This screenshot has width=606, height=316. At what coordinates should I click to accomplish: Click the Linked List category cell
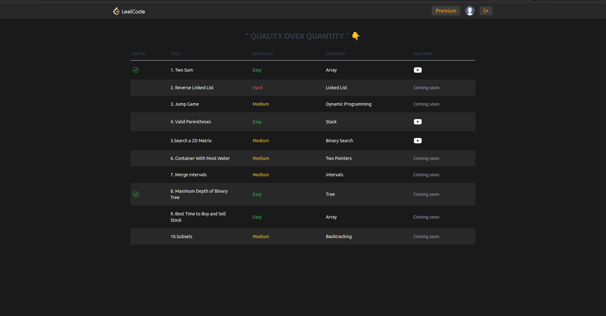(x=336, y=88)
